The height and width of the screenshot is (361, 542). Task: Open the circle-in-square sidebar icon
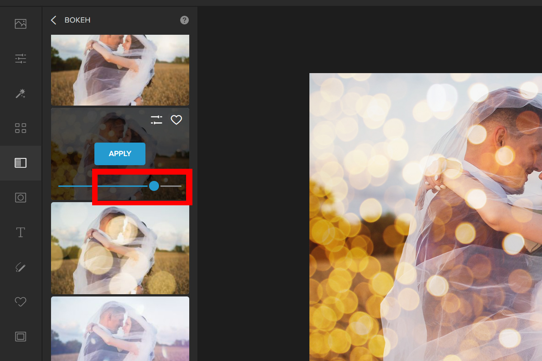click(20, 198)
